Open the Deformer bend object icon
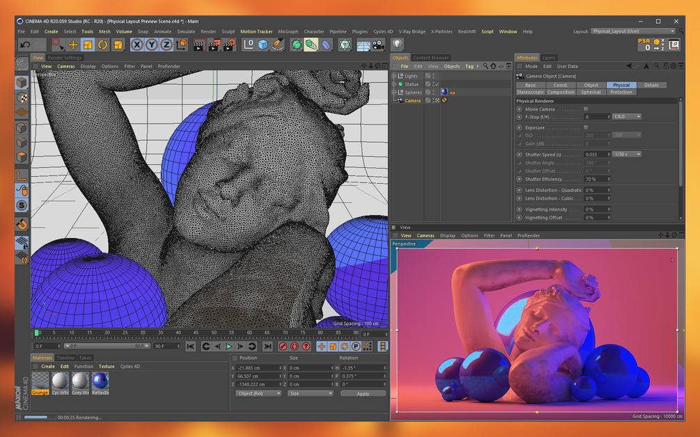Image resolution: width=700 pixels, height=437 pixels. tap(327, 45)
